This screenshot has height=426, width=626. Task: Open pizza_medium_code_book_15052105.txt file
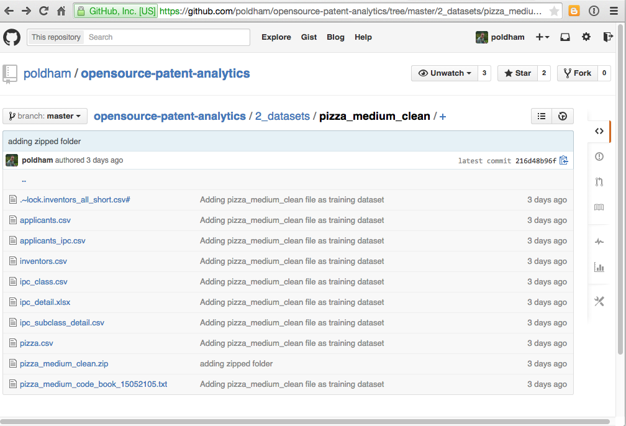coord(93,384)
